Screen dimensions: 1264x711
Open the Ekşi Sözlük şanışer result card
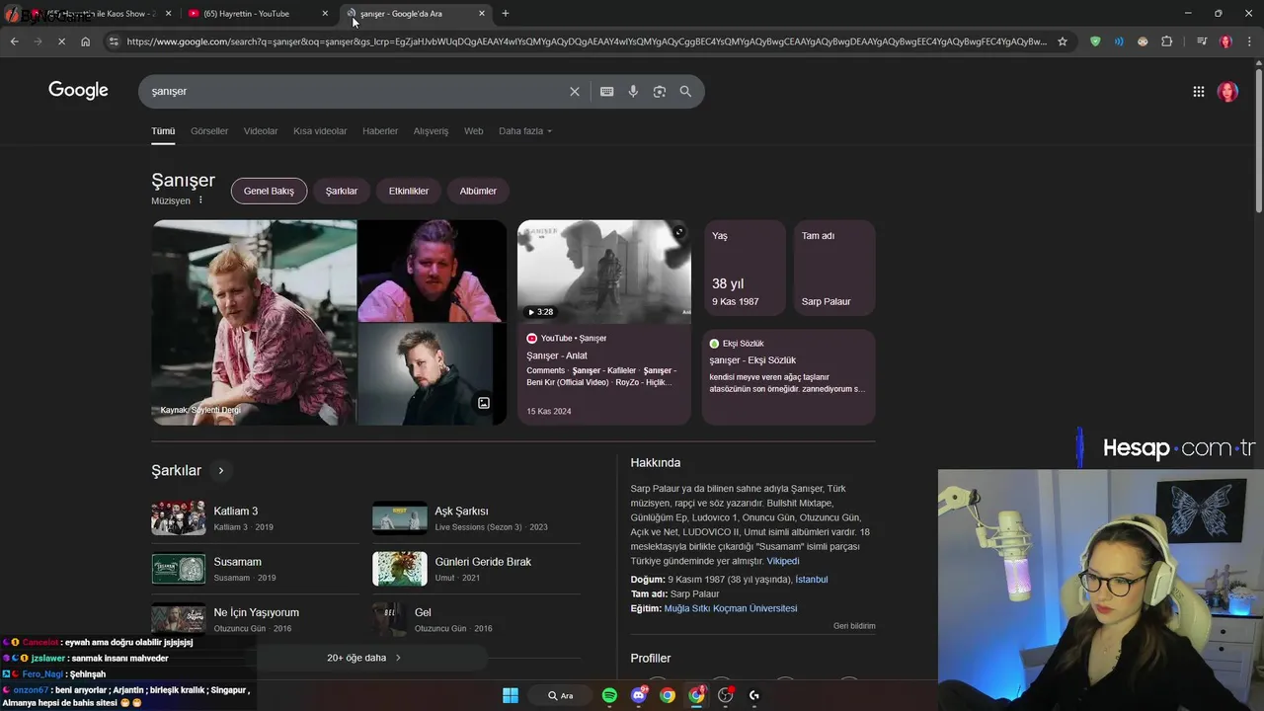(x=788, y=377)
